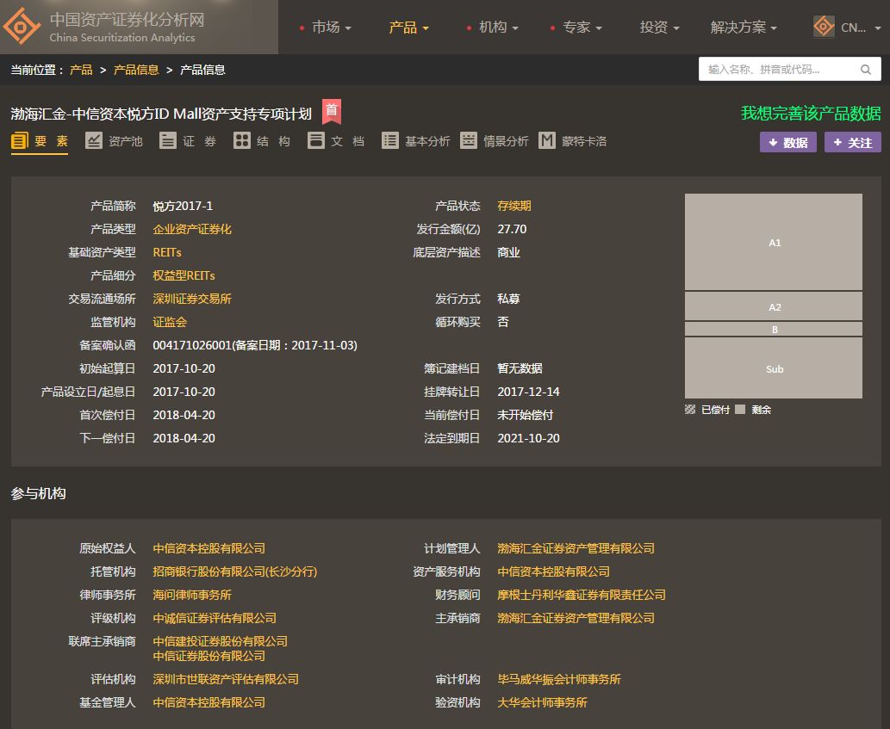This screenshot has height=729, width=890.
Task: Switch to the 蒙特卡洛 tab
Action: (573, 141)
